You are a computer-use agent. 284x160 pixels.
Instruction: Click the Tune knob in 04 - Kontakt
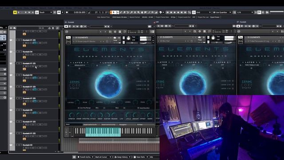coord(128,38)
